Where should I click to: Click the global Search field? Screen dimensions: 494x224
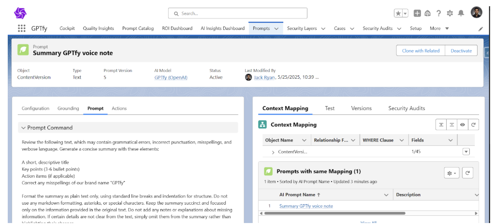[x=237, y=14]
